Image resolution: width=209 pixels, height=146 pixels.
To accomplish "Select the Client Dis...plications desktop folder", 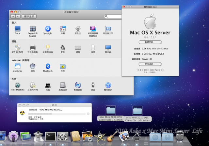I will pos(137,114).
